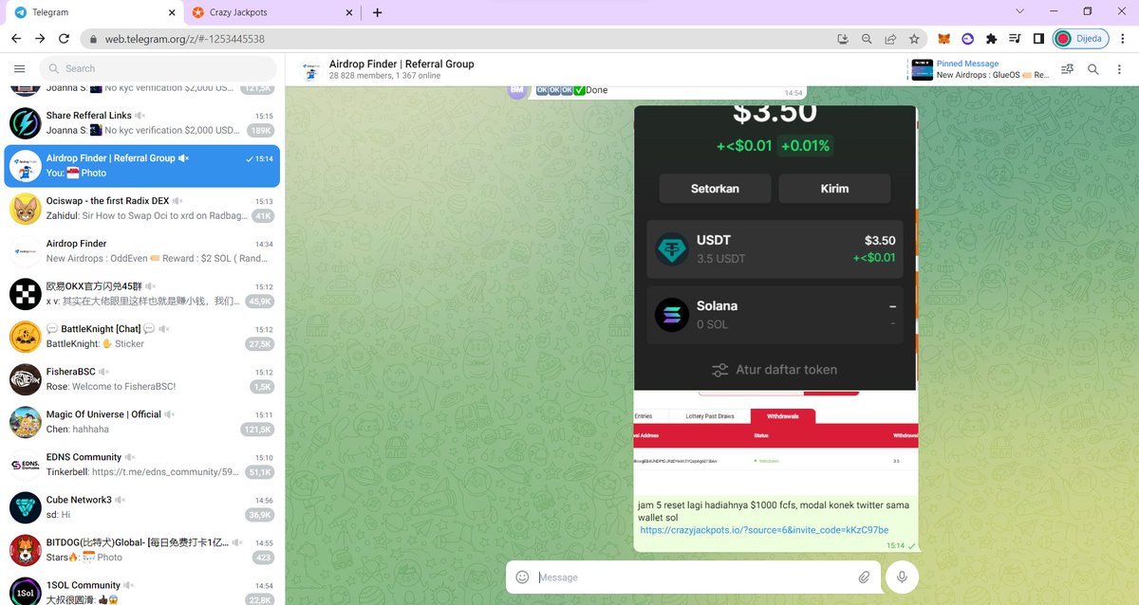
Task: Open the Pinned Message about New Airdrops
Action: coord(980,69)
